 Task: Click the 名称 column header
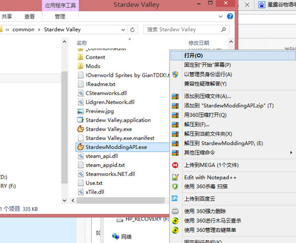click(x=82, y=43)
